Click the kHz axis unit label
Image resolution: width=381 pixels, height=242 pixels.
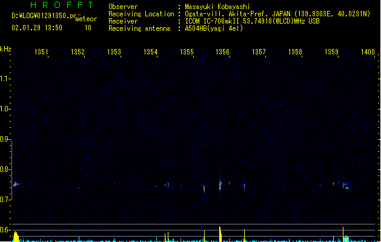[x=5, y=49]
